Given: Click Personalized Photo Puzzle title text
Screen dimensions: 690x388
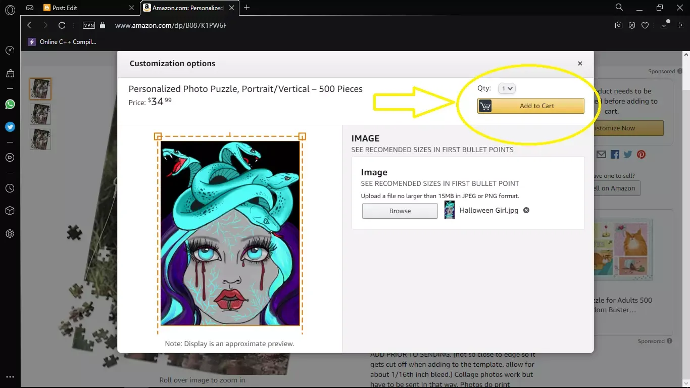Looking at the screenshot, I should (x=245, y=89).
